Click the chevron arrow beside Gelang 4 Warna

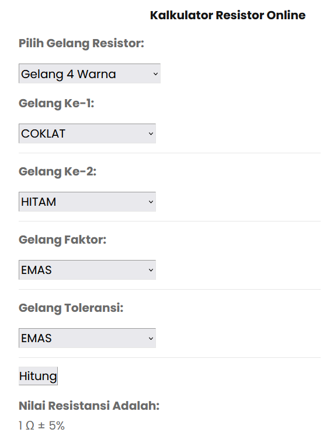(155, 74)
